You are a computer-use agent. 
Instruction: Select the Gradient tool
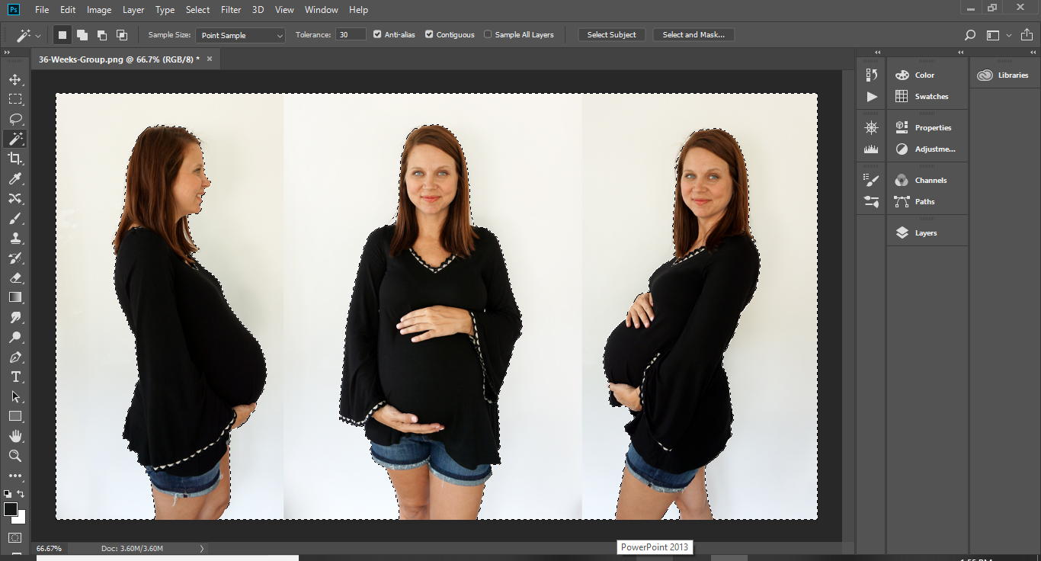(x=15, y=297)
